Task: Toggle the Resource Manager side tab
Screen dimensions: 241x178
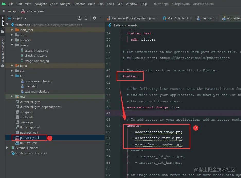Action: point(3,53)
